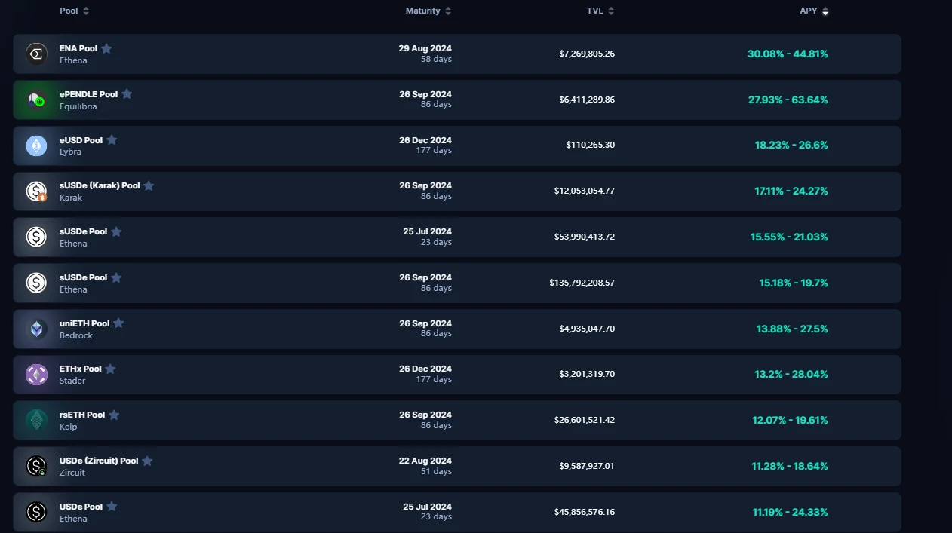
Task: Star the eUSD Pool as favorite
Action: point(112,140)
